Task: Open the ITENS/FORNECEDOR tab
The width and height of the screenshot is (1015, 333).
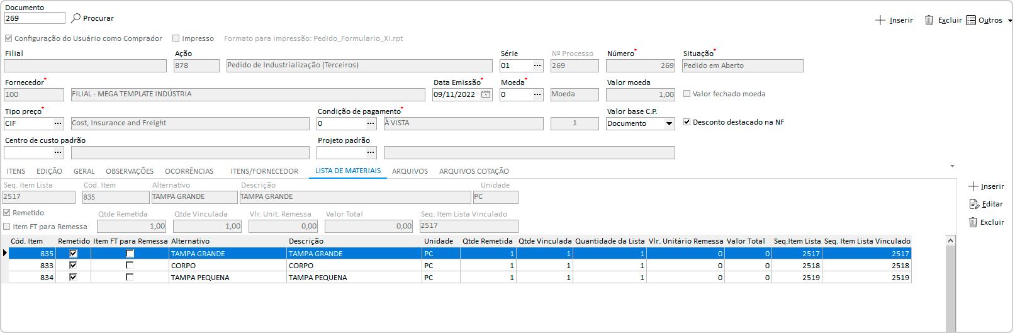Action: pyautogui.click(x=264, y=171)
